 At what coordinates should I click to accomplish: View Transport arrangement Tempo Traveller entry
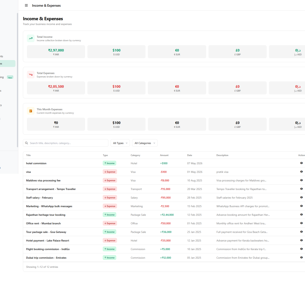click(x=301, y=189)
